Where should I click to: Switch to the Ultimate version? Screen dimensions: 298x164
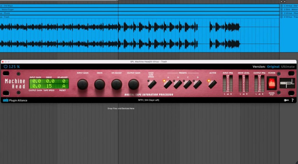[x=288, y=67]
